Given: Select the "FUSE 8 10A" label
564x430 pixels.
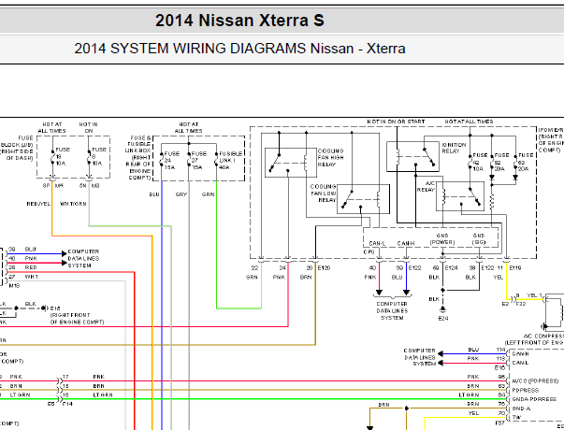Looking at the screenshot, I should point(99,156).
